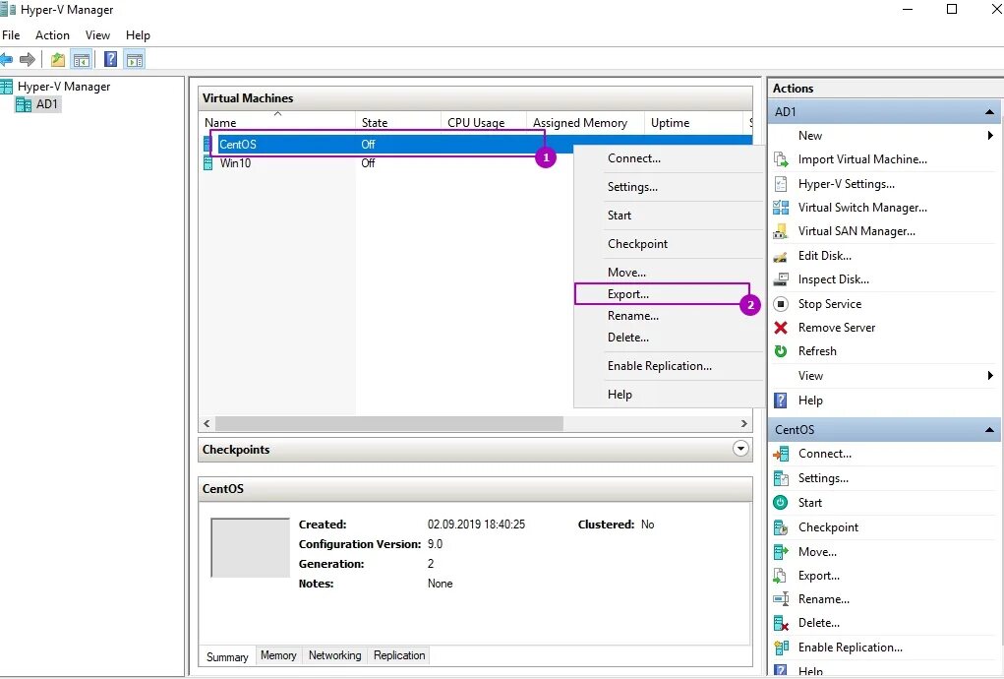Click the Up one level folder icon
1004x679 pixels.
pos(58,60)
